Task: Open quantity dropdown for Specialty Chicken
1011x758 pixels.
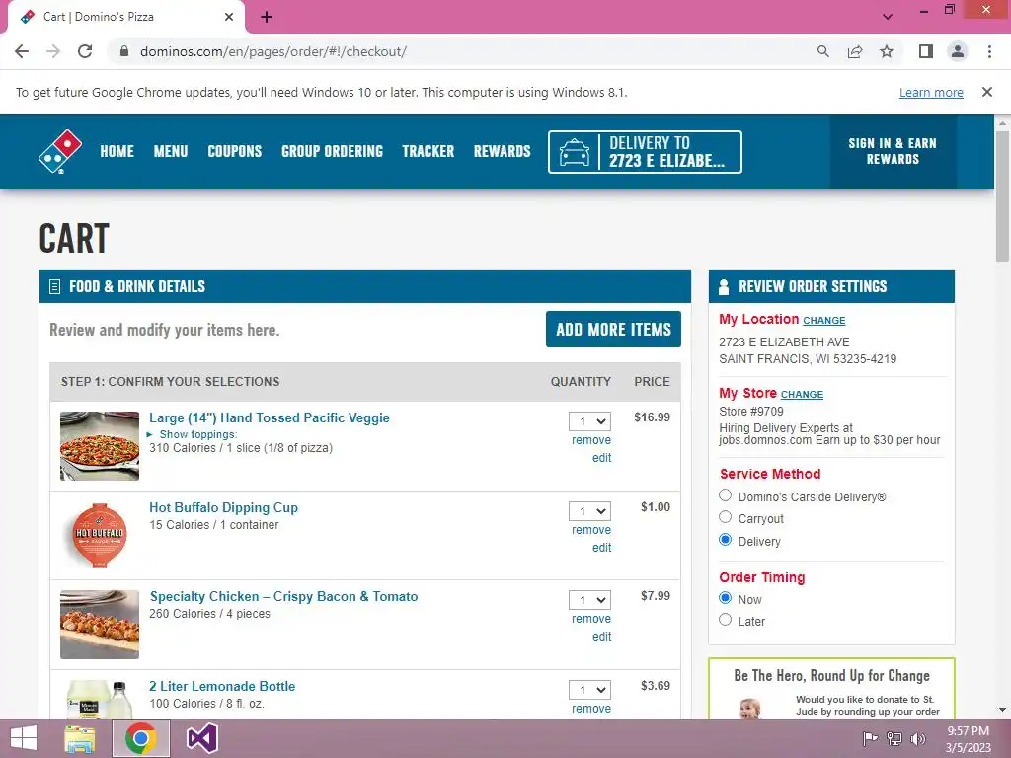Action: [x=590, y=600]
